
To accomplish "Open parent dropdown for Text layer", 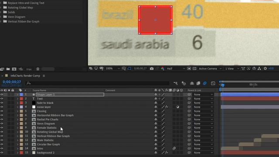I will coord(203,99).
